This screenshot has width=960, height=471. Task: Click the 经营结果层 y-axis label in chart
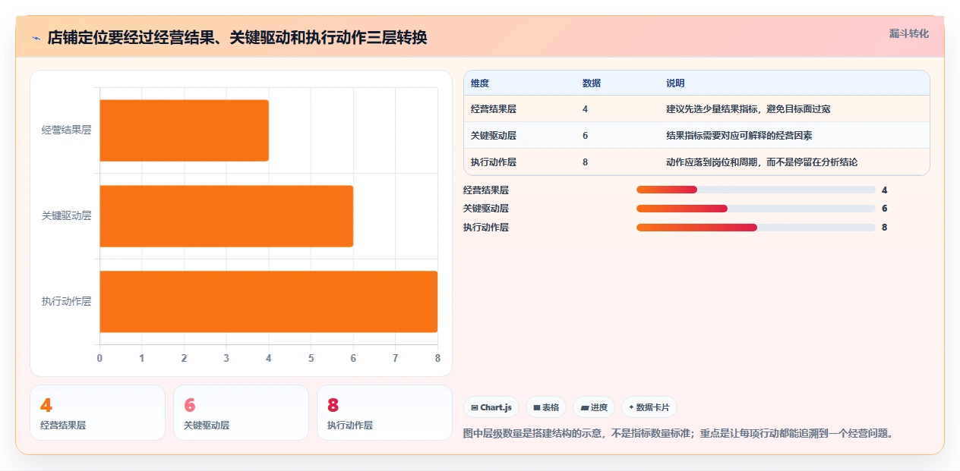click(x=66, y=130)
